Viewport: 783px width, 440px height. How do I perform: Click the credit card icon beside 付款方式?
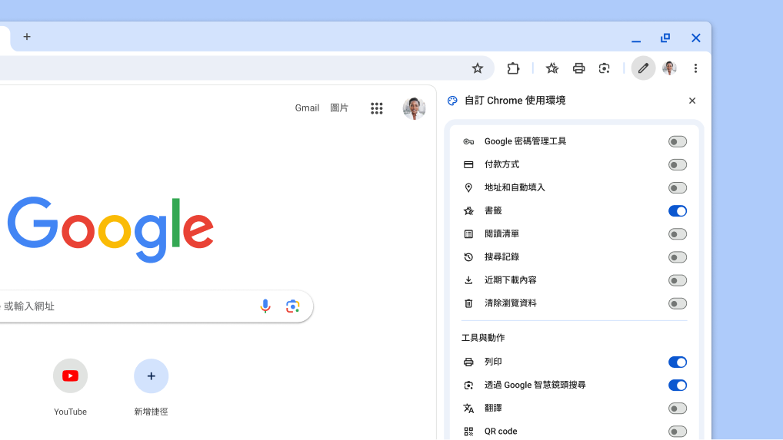[x=468, y=165]
